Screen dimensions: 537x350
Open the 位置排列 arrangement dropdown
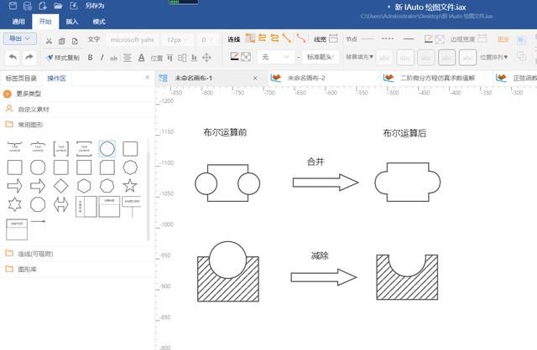(x=494, y=57)
